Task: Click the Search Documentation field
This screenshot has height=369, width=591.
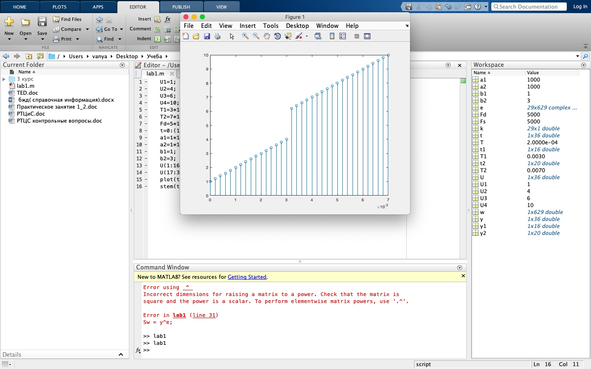Action: (x=529, y=7)
